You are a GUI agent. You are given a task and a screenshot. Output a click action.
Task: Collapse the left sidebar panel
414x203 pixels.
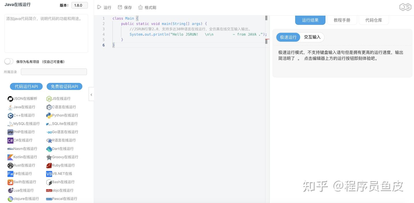click(x=91, y=94)
